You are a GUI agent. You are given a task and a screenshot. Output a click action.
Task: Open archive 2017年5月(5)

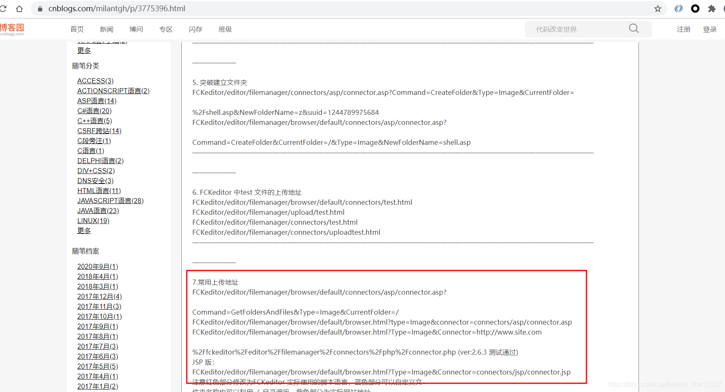tap(97, 366)
